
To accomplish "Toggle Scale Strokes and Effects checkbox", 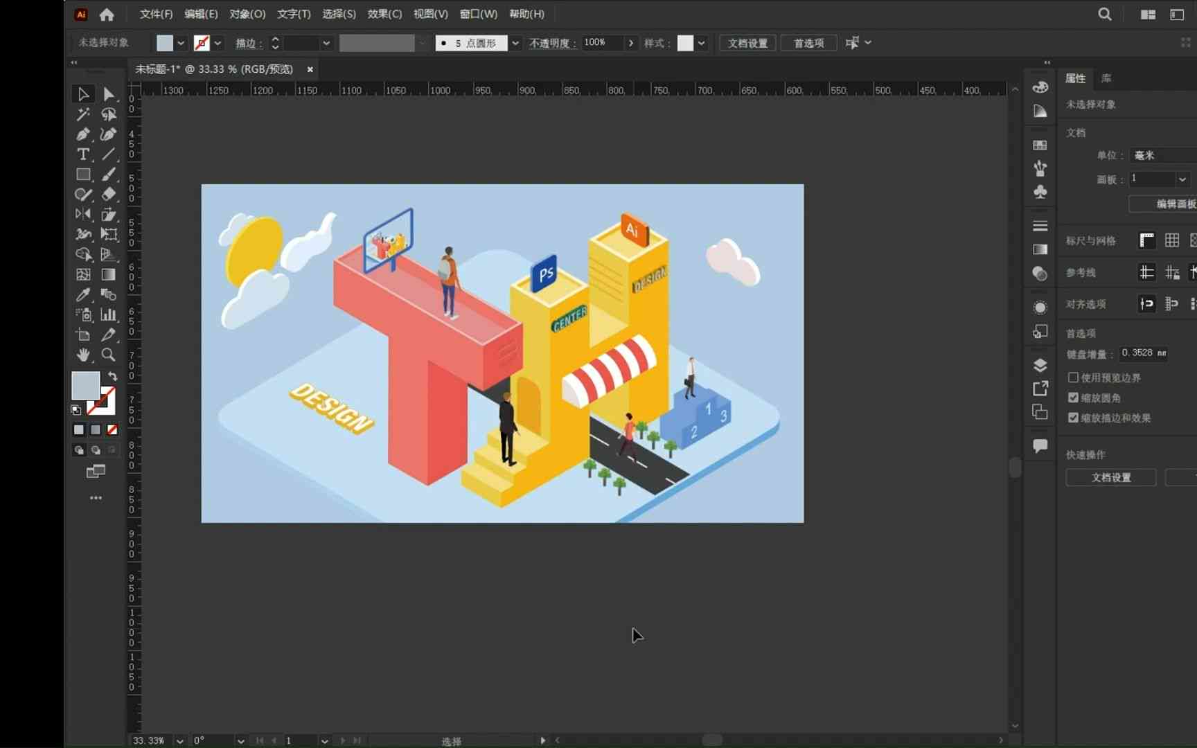I will pos(1073,418).
